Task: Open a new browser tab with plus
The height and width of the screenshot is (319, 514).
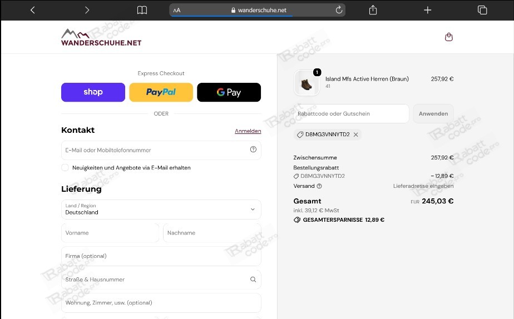Action: click(x=427, y=10)
